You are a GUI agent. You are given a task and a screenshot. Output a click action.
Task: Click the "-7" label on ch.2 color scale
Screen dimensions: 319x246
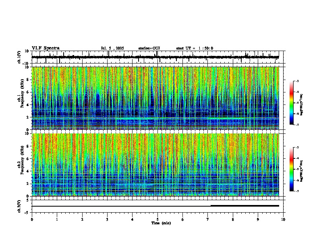297,191
